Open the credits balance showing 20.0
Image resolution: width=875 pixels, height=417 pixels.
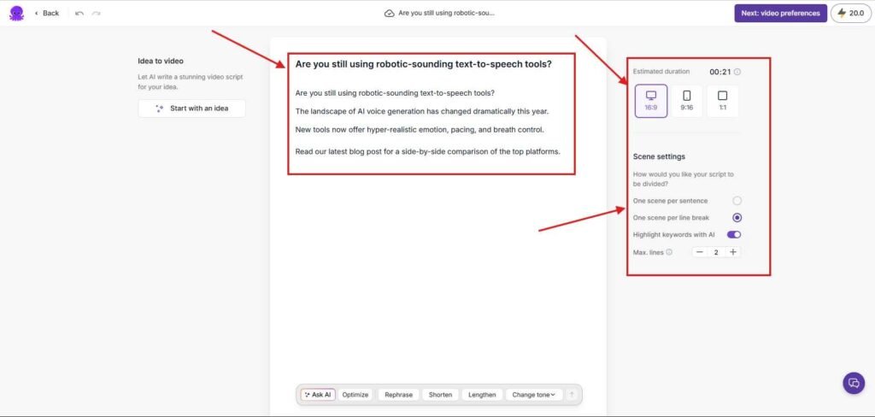click(850, 13)
